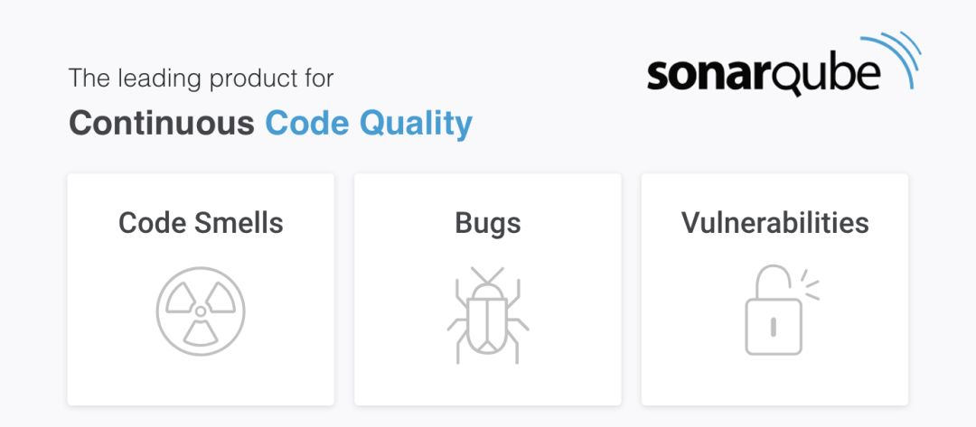Click the keyhole on the padlock body
976x427 pixels.
coord(773,328)
